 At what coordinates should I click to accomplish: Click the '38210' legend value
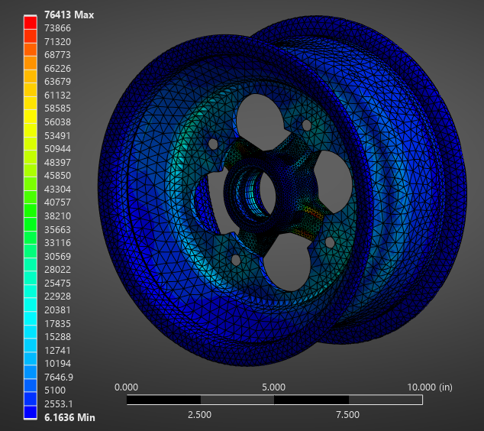tap(57, 216)
